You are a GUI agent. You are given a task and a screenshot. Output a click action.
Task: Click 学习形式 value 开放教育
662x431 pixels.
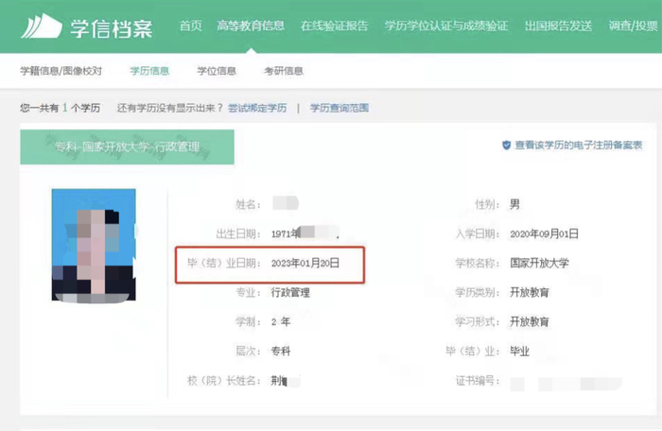click(x=530, y=321)
